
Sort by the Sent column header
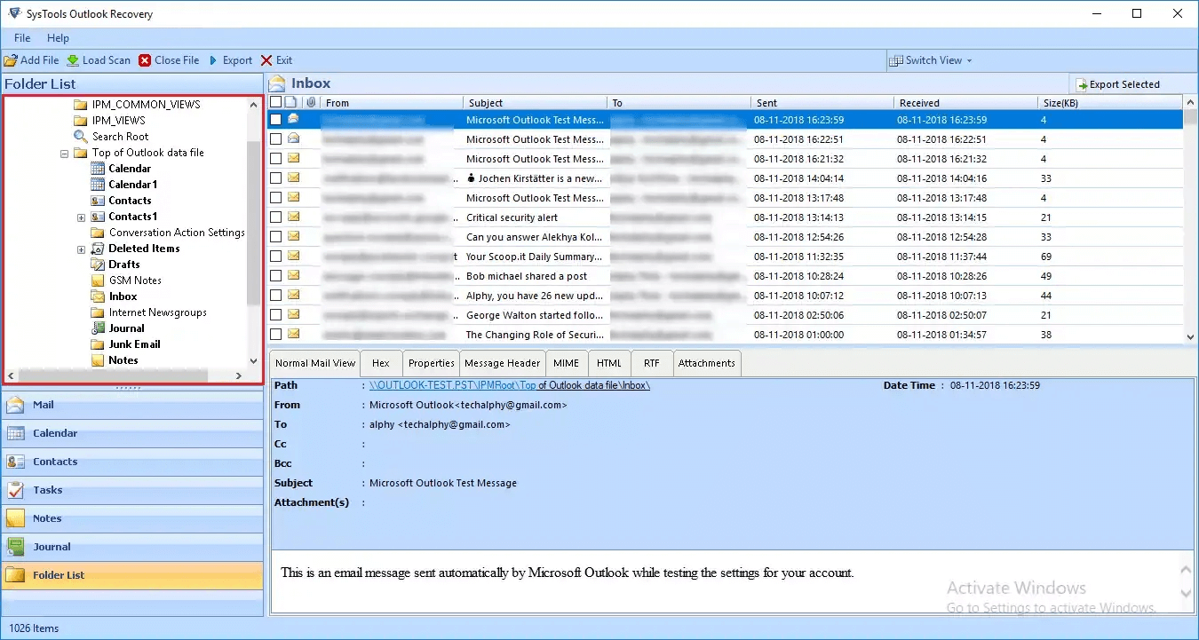click(x=822, y=103)
